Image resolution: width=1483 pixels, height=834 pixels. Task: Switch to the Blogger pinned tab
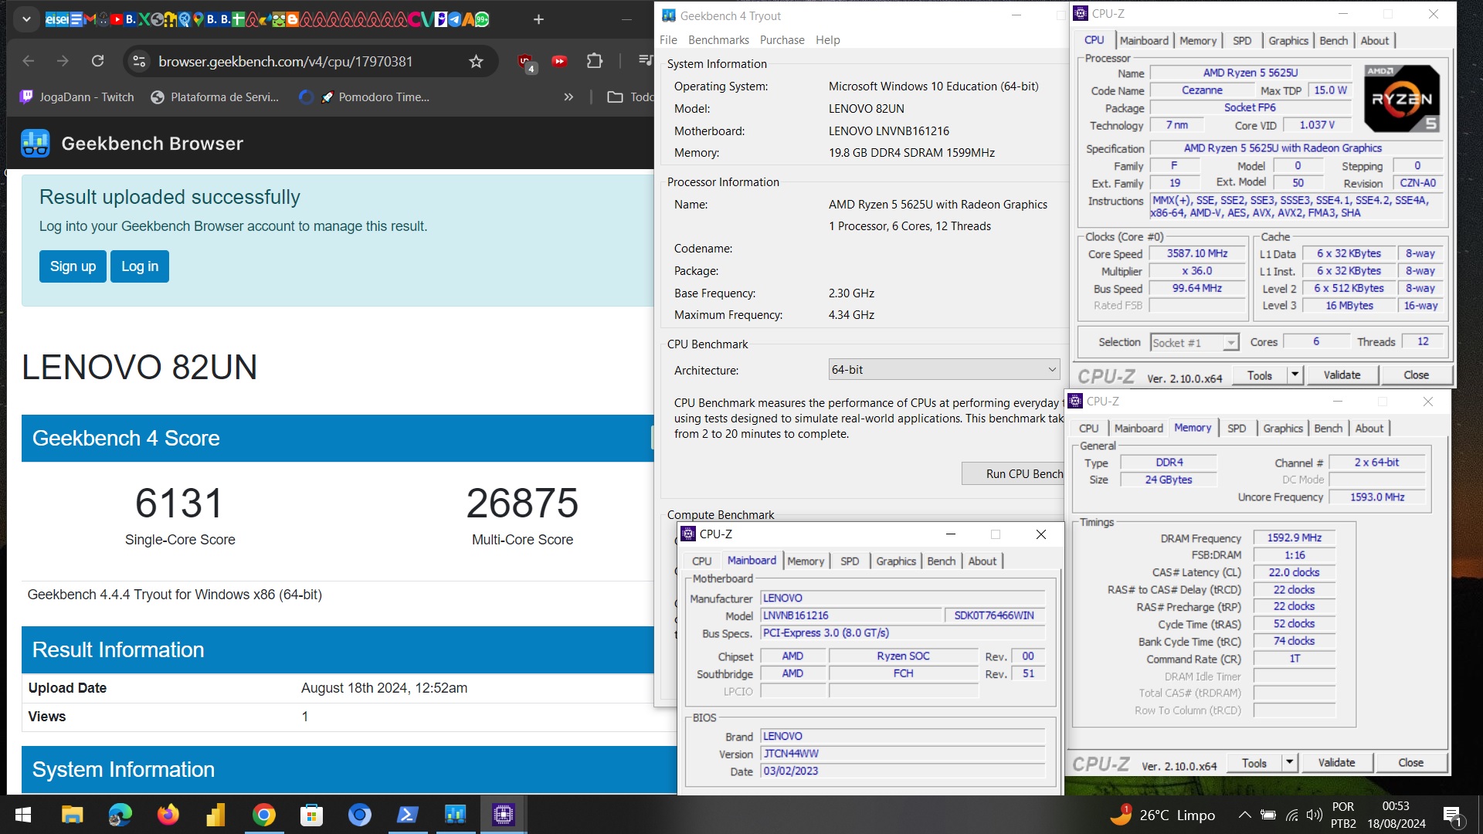pyautogui.click(x=293, y=19)
